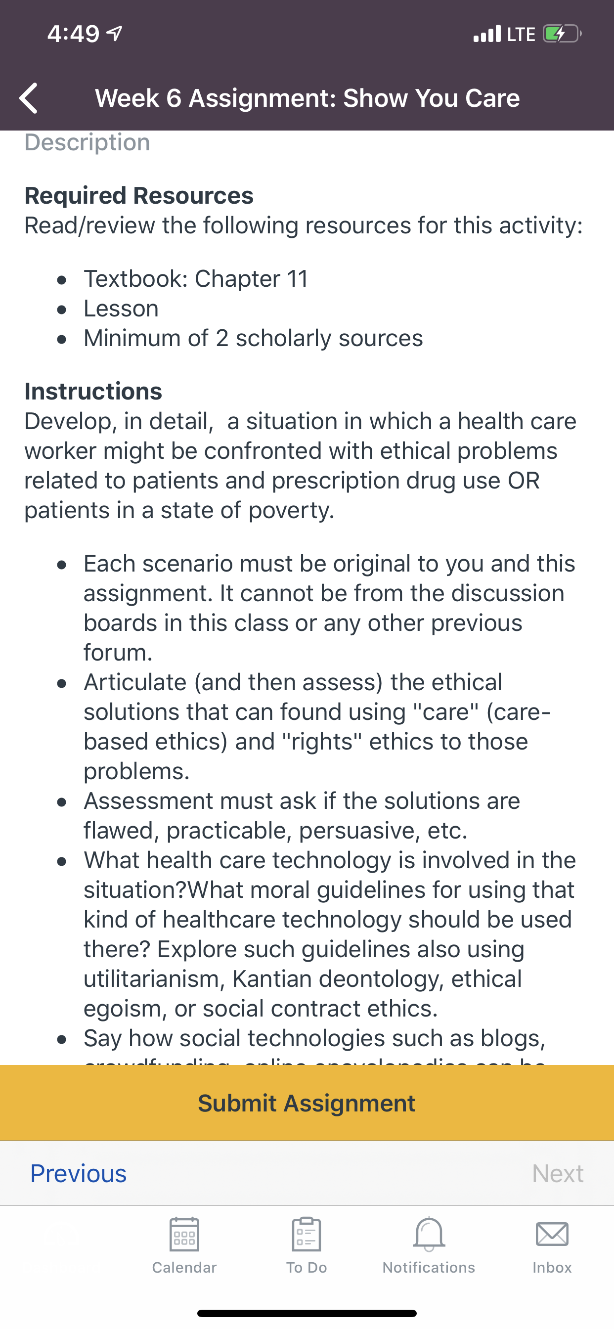The height and width of the screenshot is (1329, 614).
Task: Open the To Do clipboard icon
Action: (x=307, y=1234)
